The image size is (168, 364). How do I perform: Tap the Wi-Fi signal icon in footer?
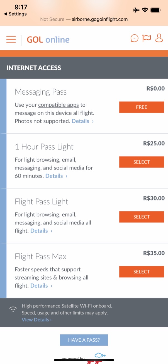[13, 309]
